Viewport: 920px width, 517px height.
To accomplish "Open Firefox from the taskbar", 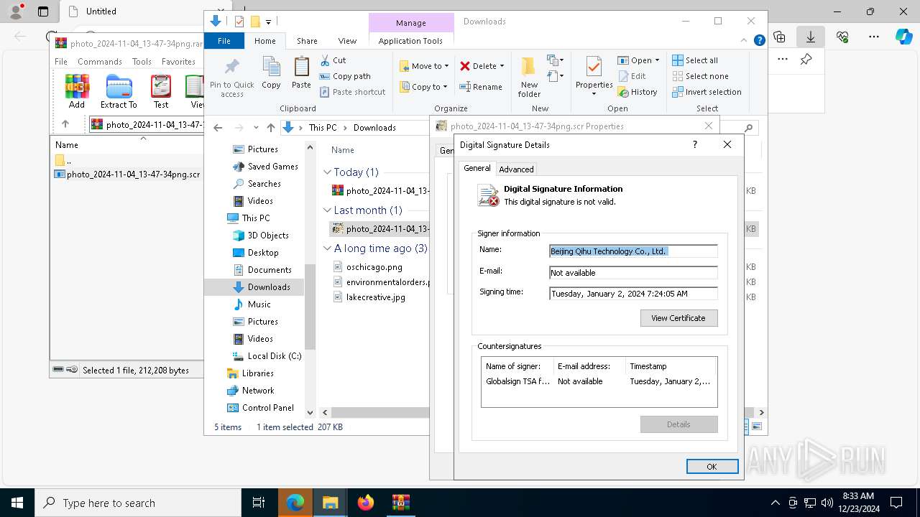I will click(366, 503).
